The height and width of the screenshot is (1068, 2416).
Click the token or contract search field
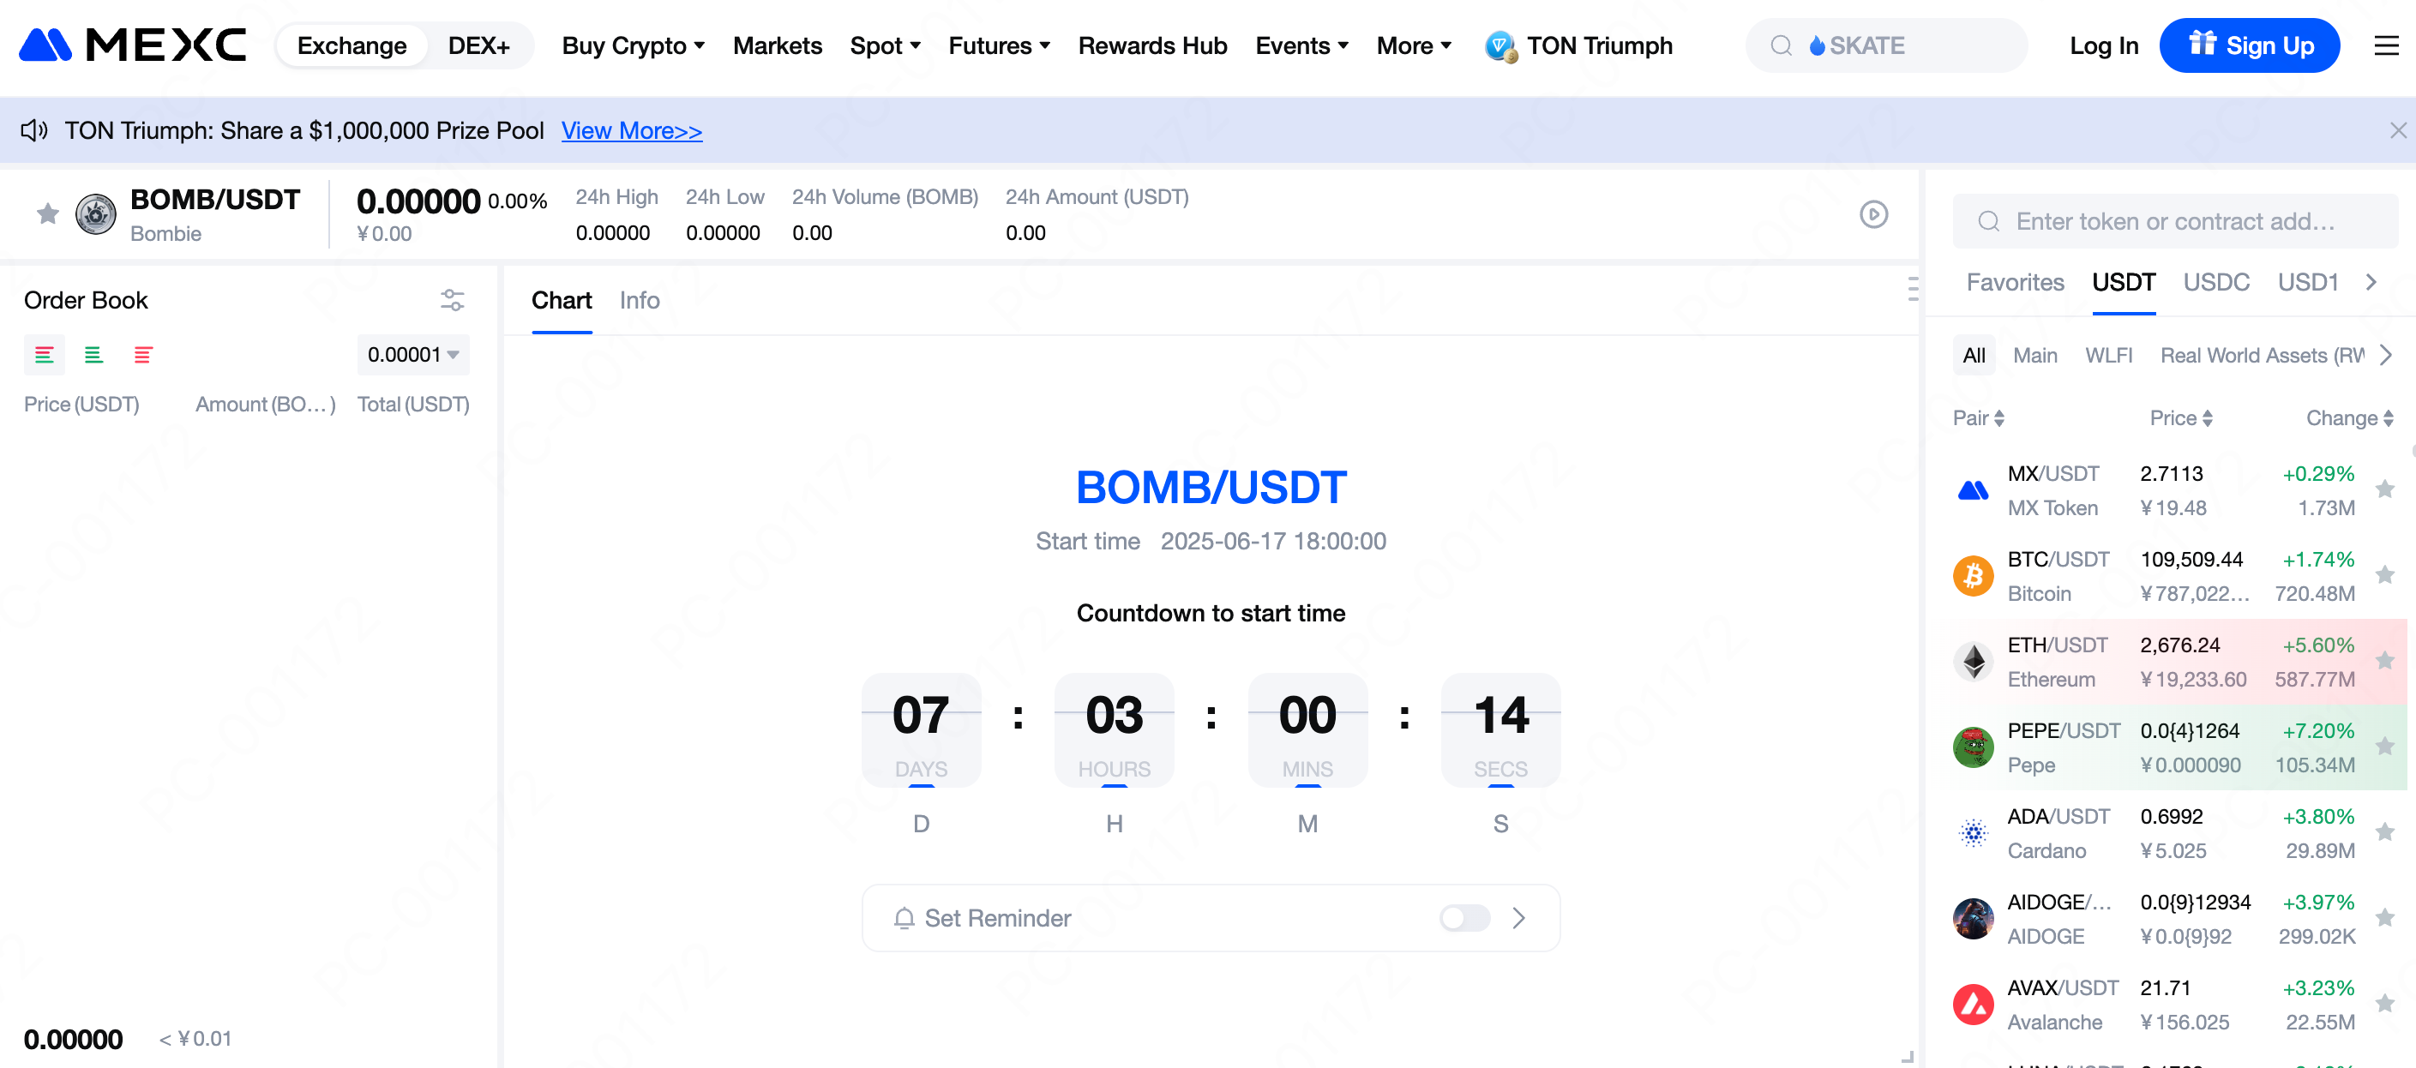[x=2174, y=221]
